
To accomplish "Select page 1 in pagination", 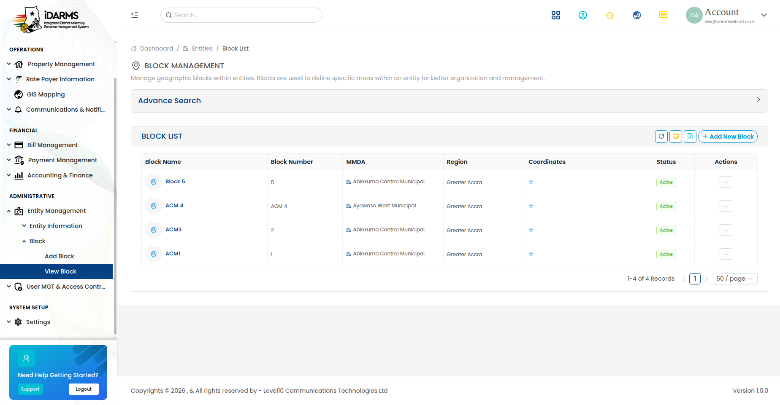I will point(695,279).
